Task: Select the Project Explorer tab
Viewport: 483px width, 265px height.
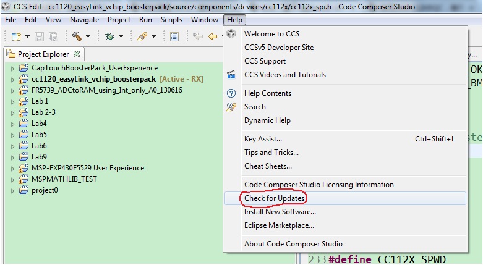Action: [x=43, y=54]
